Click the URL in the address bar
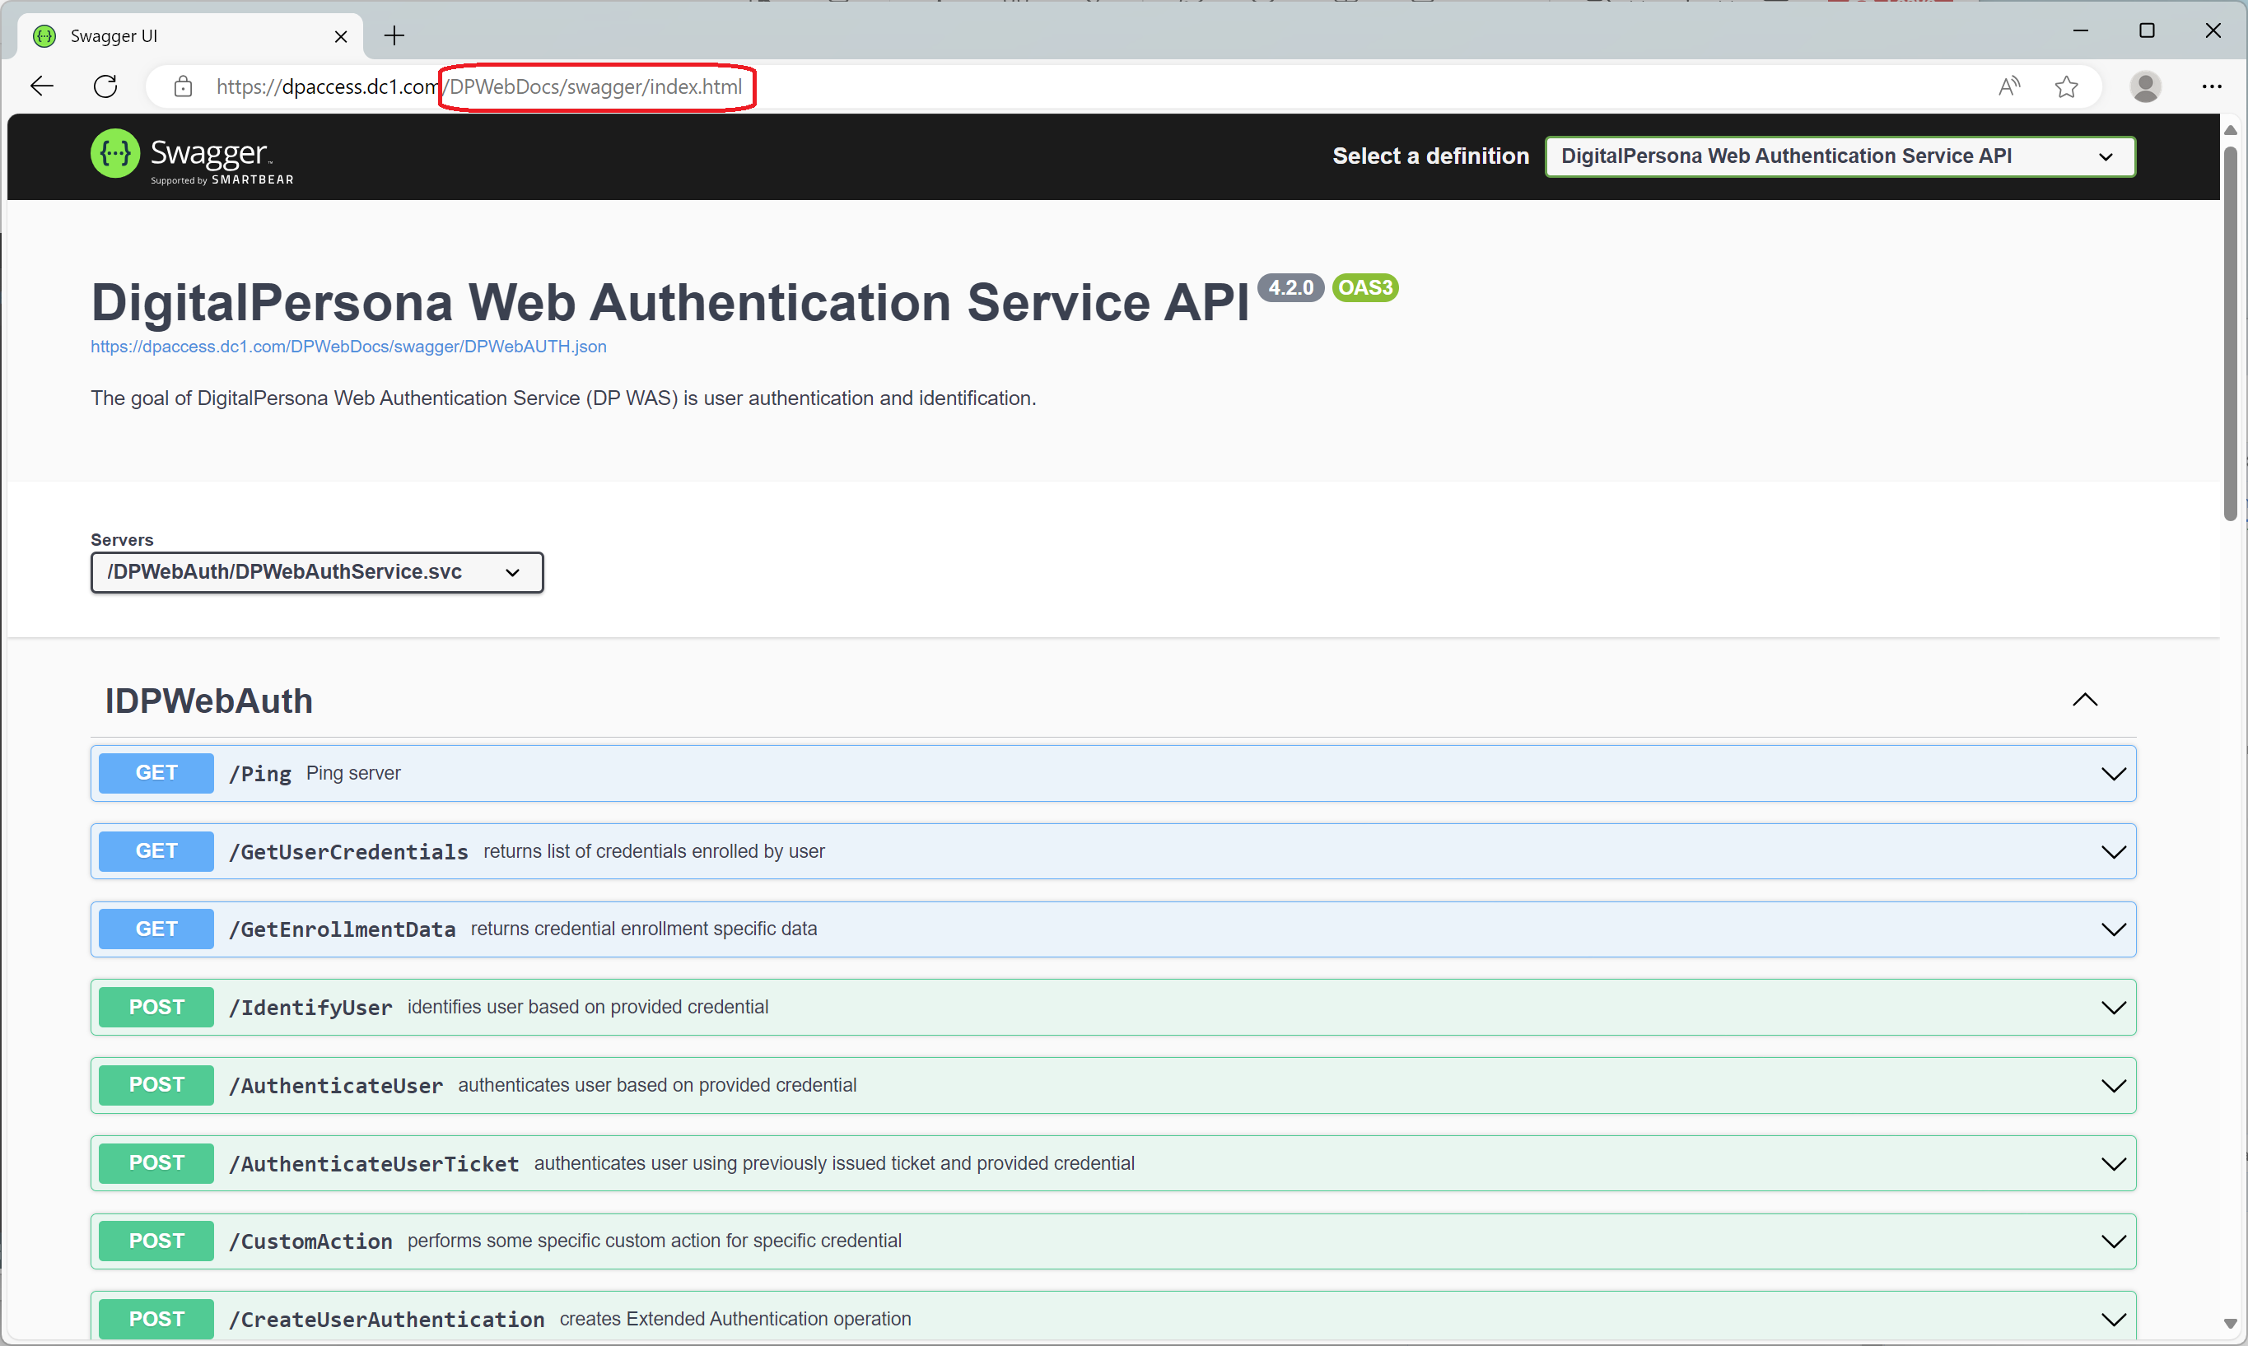Viewport: 2248px width, 1346px height. (479, 86)
